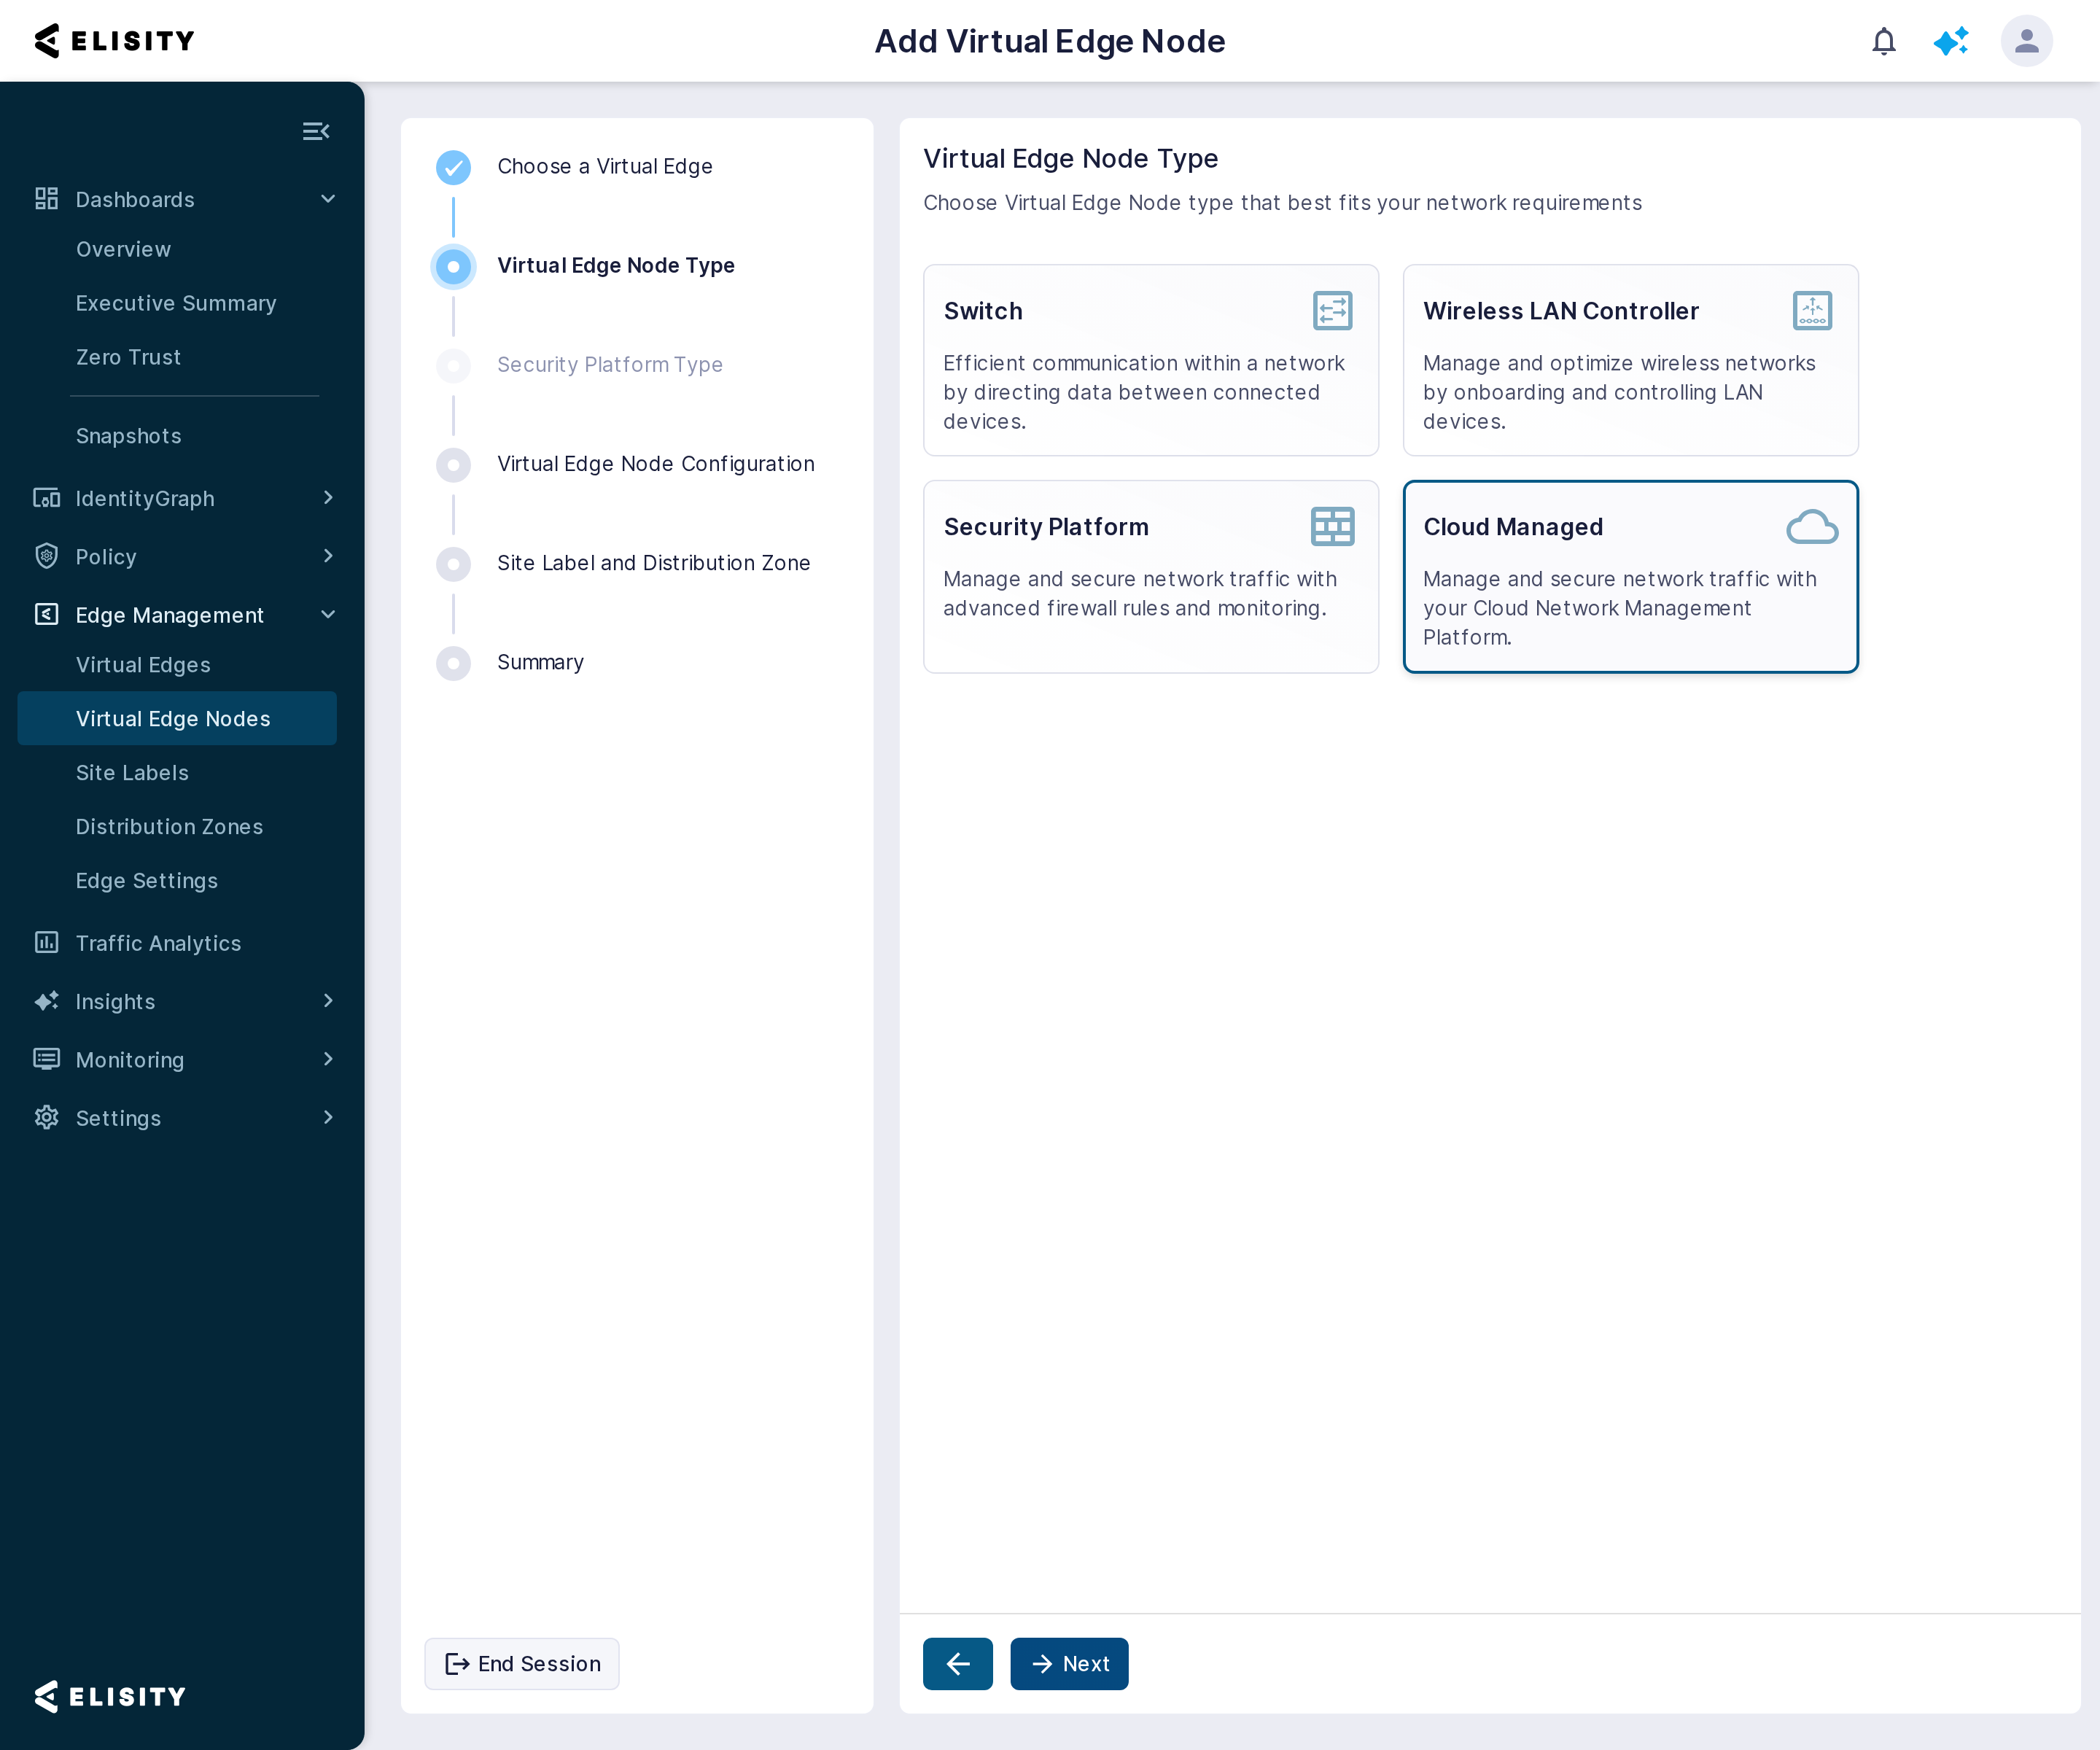
Task: Click the Summary step label
Action: pos(540,662)
